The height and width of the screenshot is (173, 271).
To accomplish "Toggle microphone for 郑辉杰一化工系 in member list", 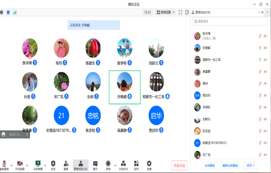I will [259, 59].
